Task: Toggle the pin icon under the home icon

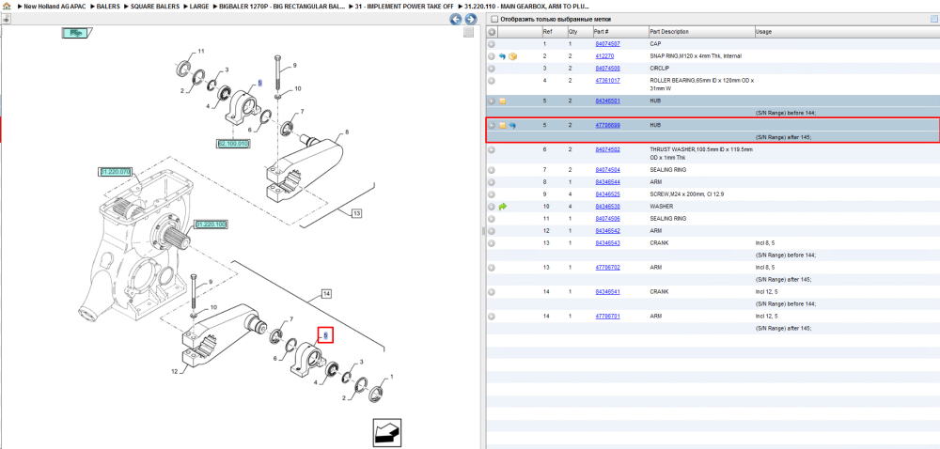Action: pyautogui.click(x=6, y=19)
